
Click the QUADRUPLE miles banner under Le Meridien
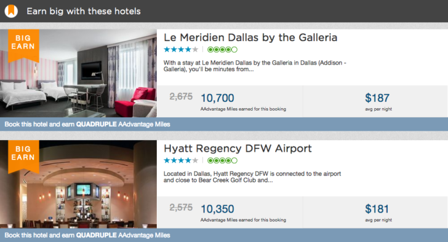tap(224, 124)
